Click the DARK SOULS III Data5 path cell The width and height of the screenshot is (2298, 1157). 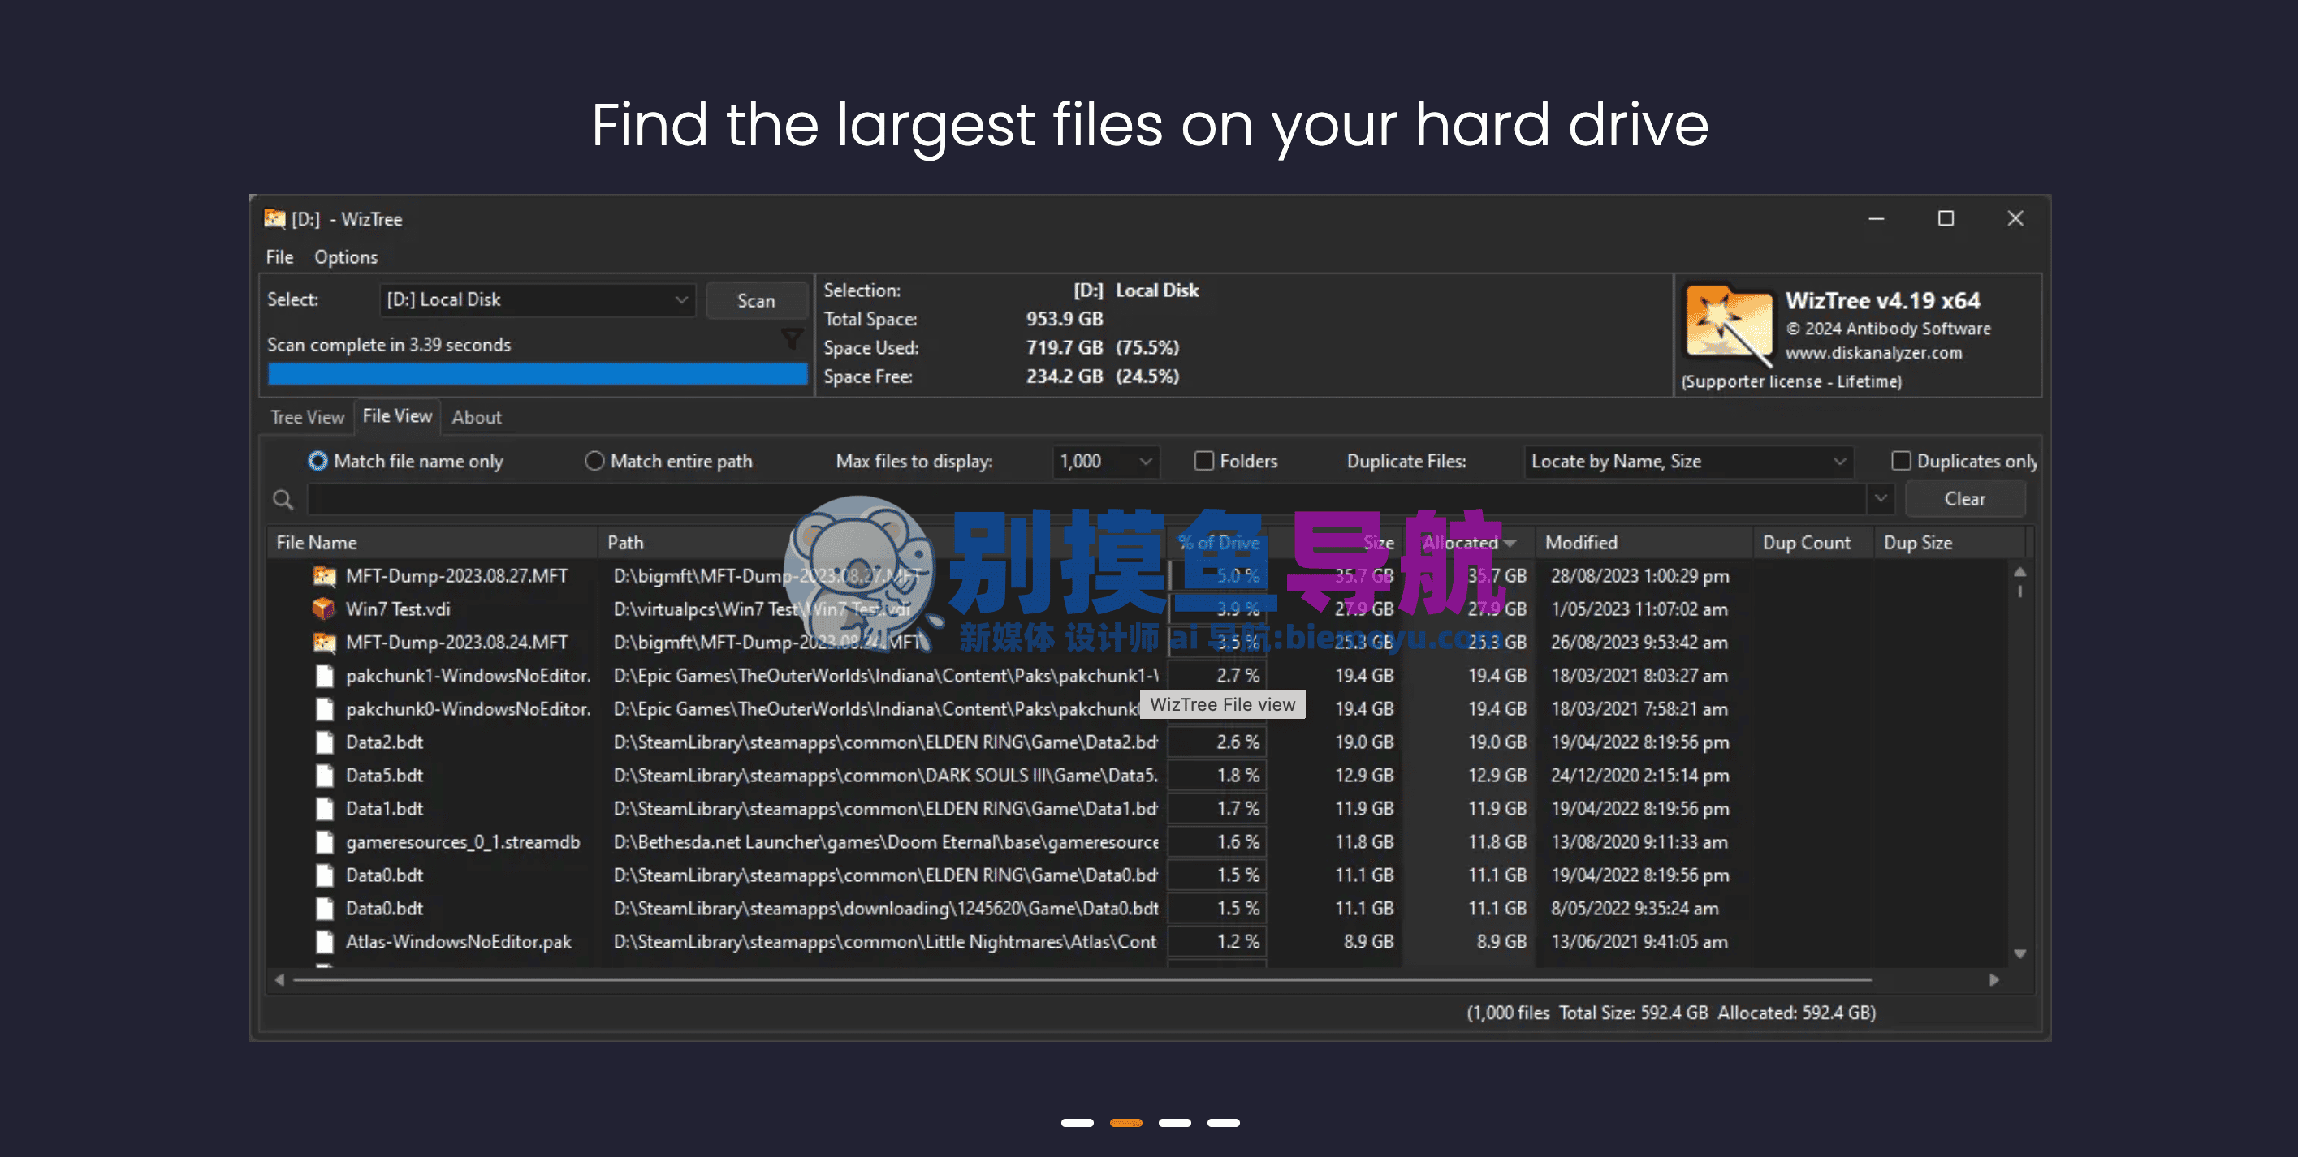coord(885,776)
